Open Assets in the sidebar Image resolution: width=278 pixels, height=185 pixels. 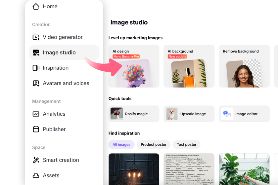click(x=51, y=175)
